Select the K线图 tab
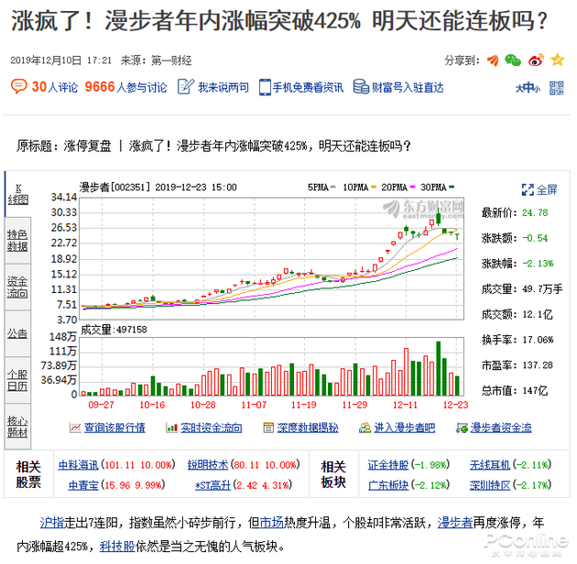The width and height of the screenshot is (577, 564). click(x=18, y=194)
